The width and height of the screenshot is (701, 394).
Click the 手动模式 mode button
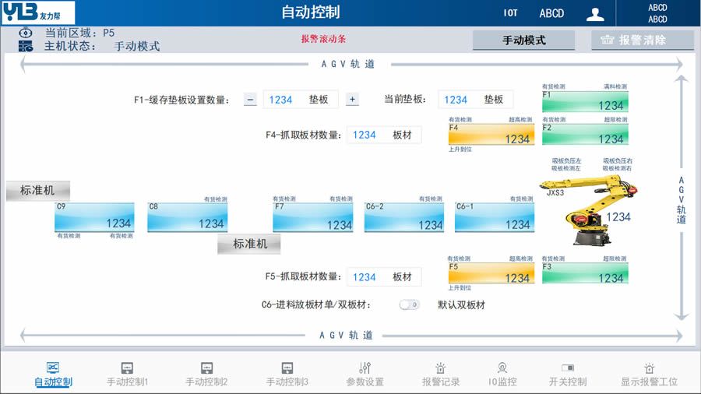tap(523, 40)
